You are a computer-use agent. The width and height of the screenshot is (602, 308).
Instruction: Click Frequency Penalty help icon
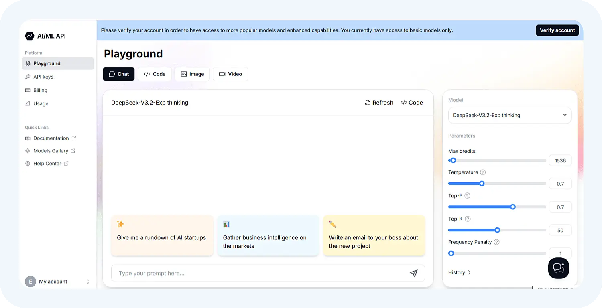coord(496,242)
